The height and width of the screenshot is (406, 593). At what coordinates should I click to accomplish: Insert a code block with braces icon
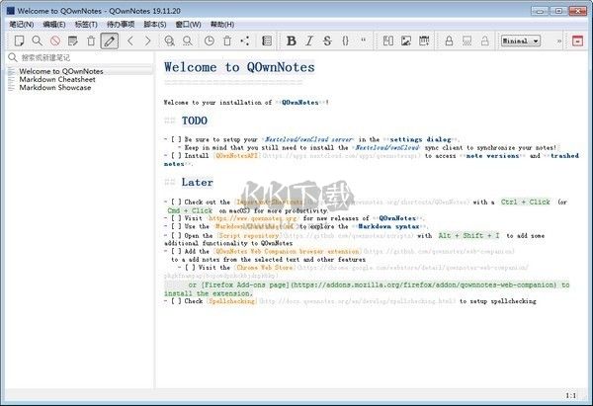coord(345,41)
